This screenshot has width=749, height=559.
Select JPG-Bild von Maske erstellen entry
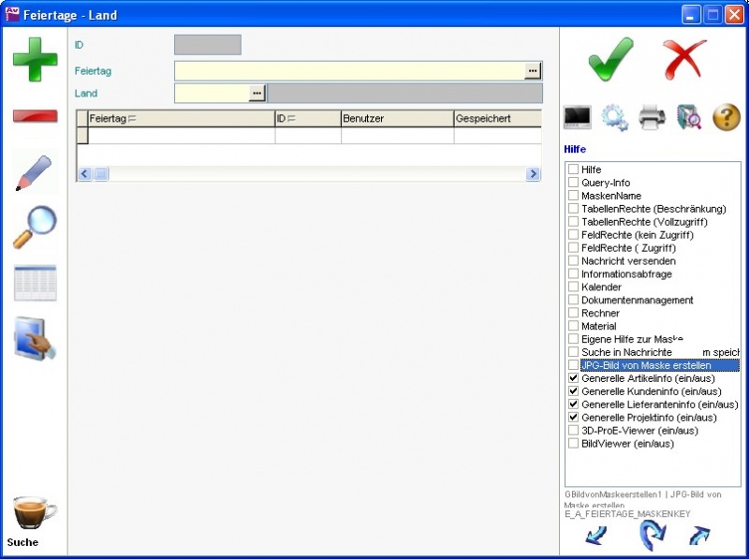[x=645, y=365]
